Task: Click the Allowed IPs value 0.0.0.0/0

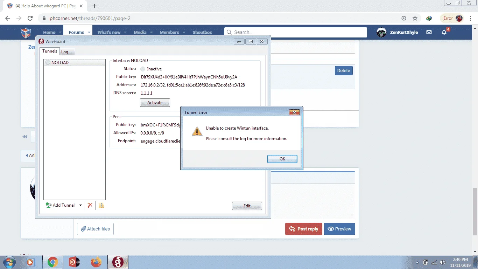Action: (153, 133)
